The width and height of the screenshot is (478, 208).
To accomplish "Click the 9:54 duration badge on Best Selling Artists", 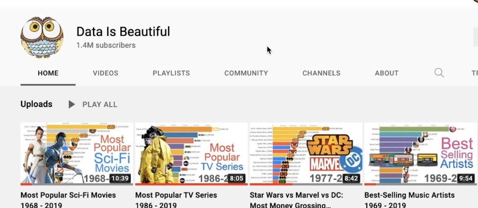I will 466,178.
